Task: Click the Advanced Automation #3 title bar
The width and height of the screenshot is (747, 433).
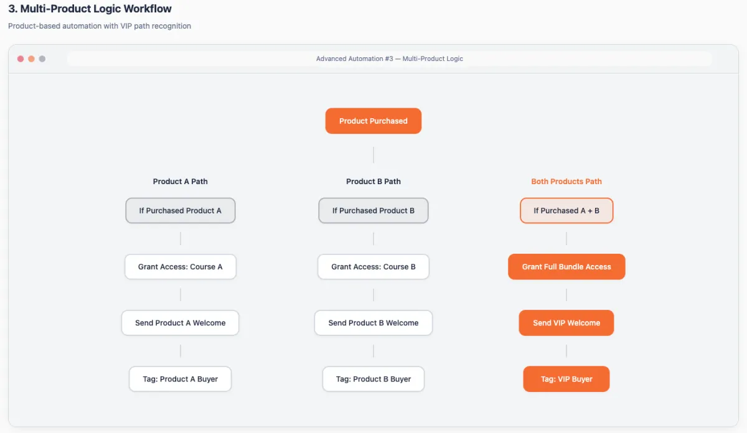Action: click(390, 58)
